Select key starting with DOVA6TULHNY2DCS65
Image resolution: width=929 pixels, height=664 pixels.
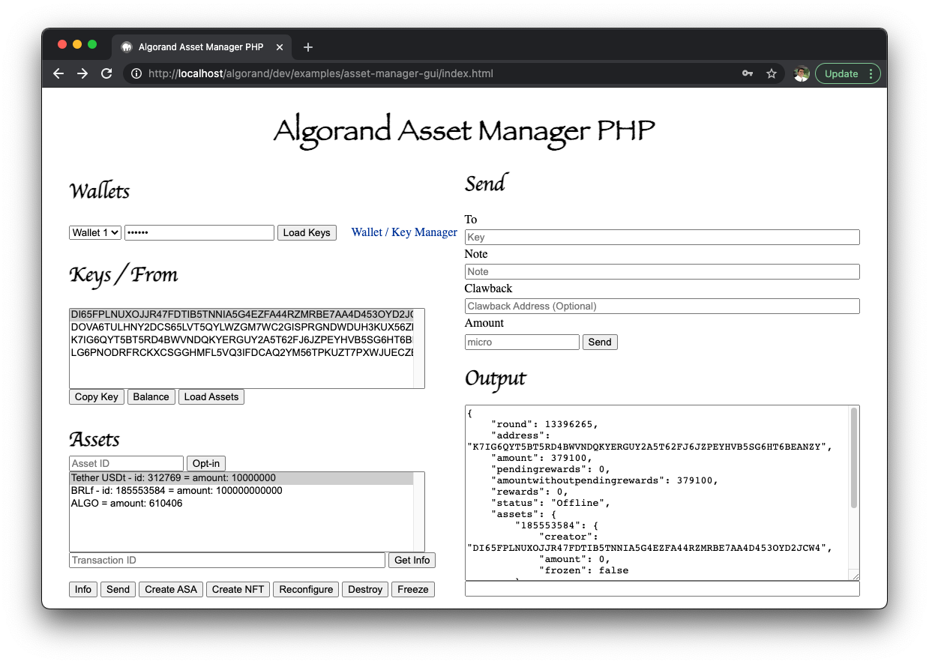tap(241, 327)
